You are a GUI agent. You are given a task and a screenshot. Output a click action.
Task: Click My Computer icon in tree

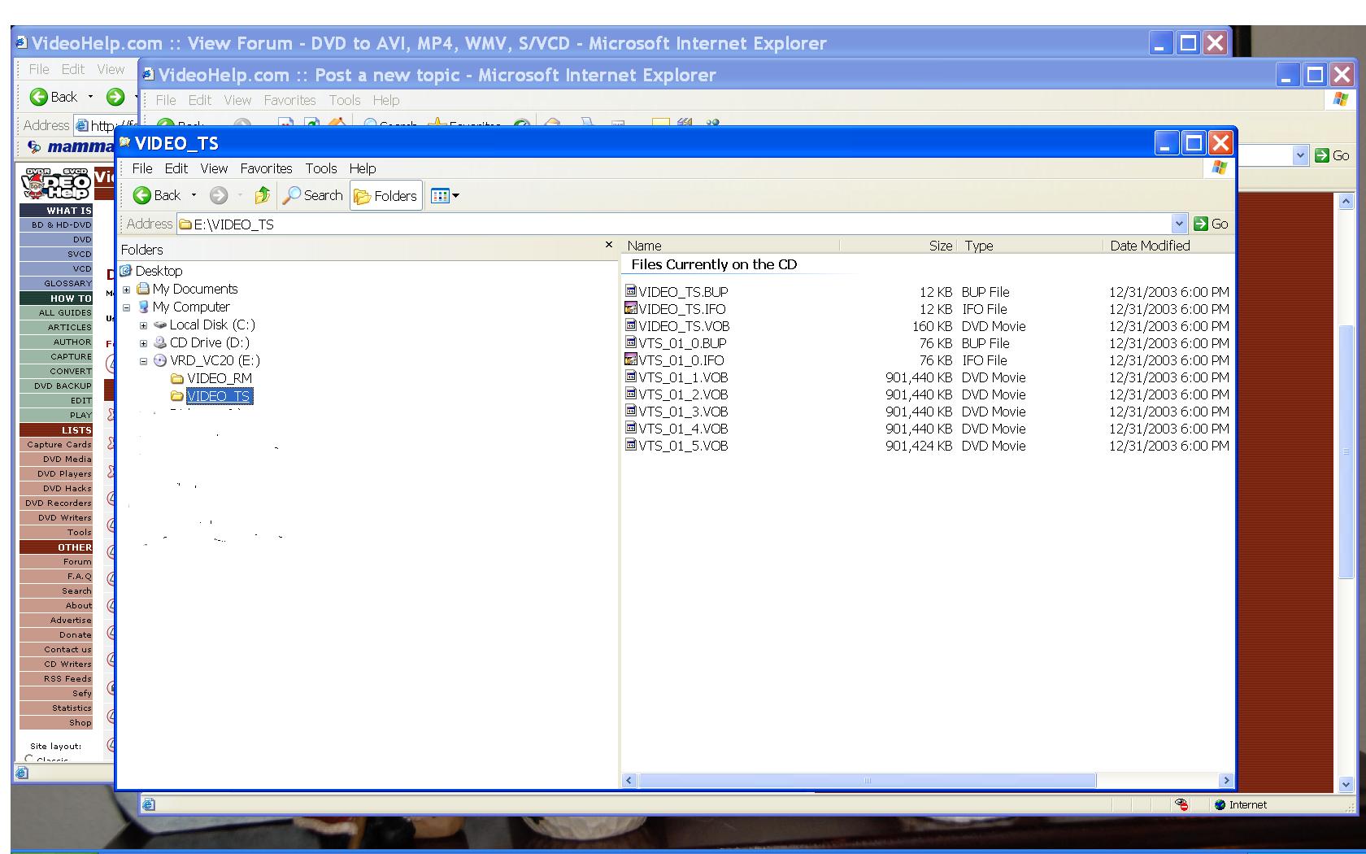(x=143, y=307)
